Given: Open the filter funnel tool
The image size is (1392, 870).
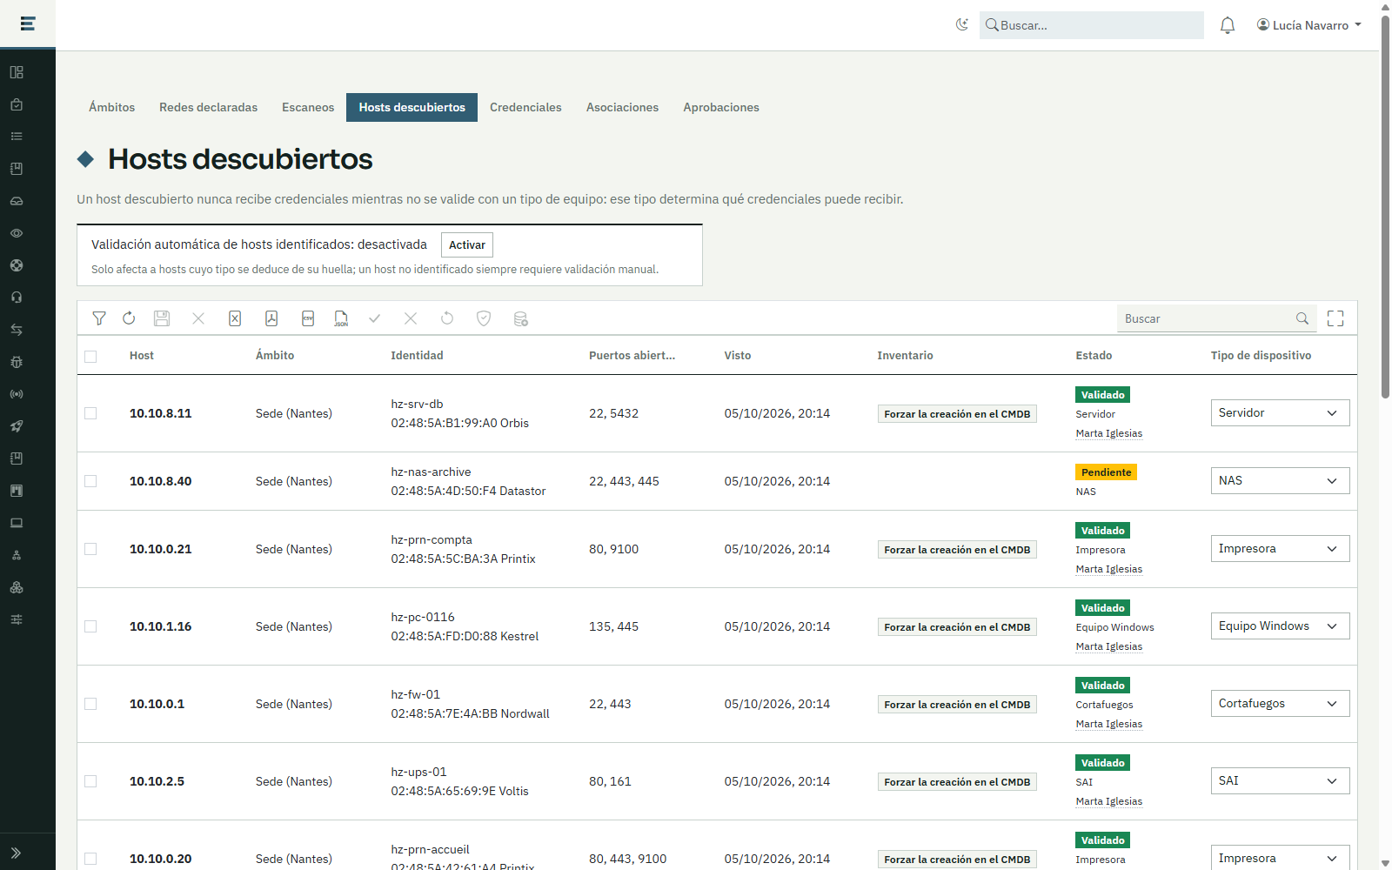Looking at the screenshot, I should (99, 318).
